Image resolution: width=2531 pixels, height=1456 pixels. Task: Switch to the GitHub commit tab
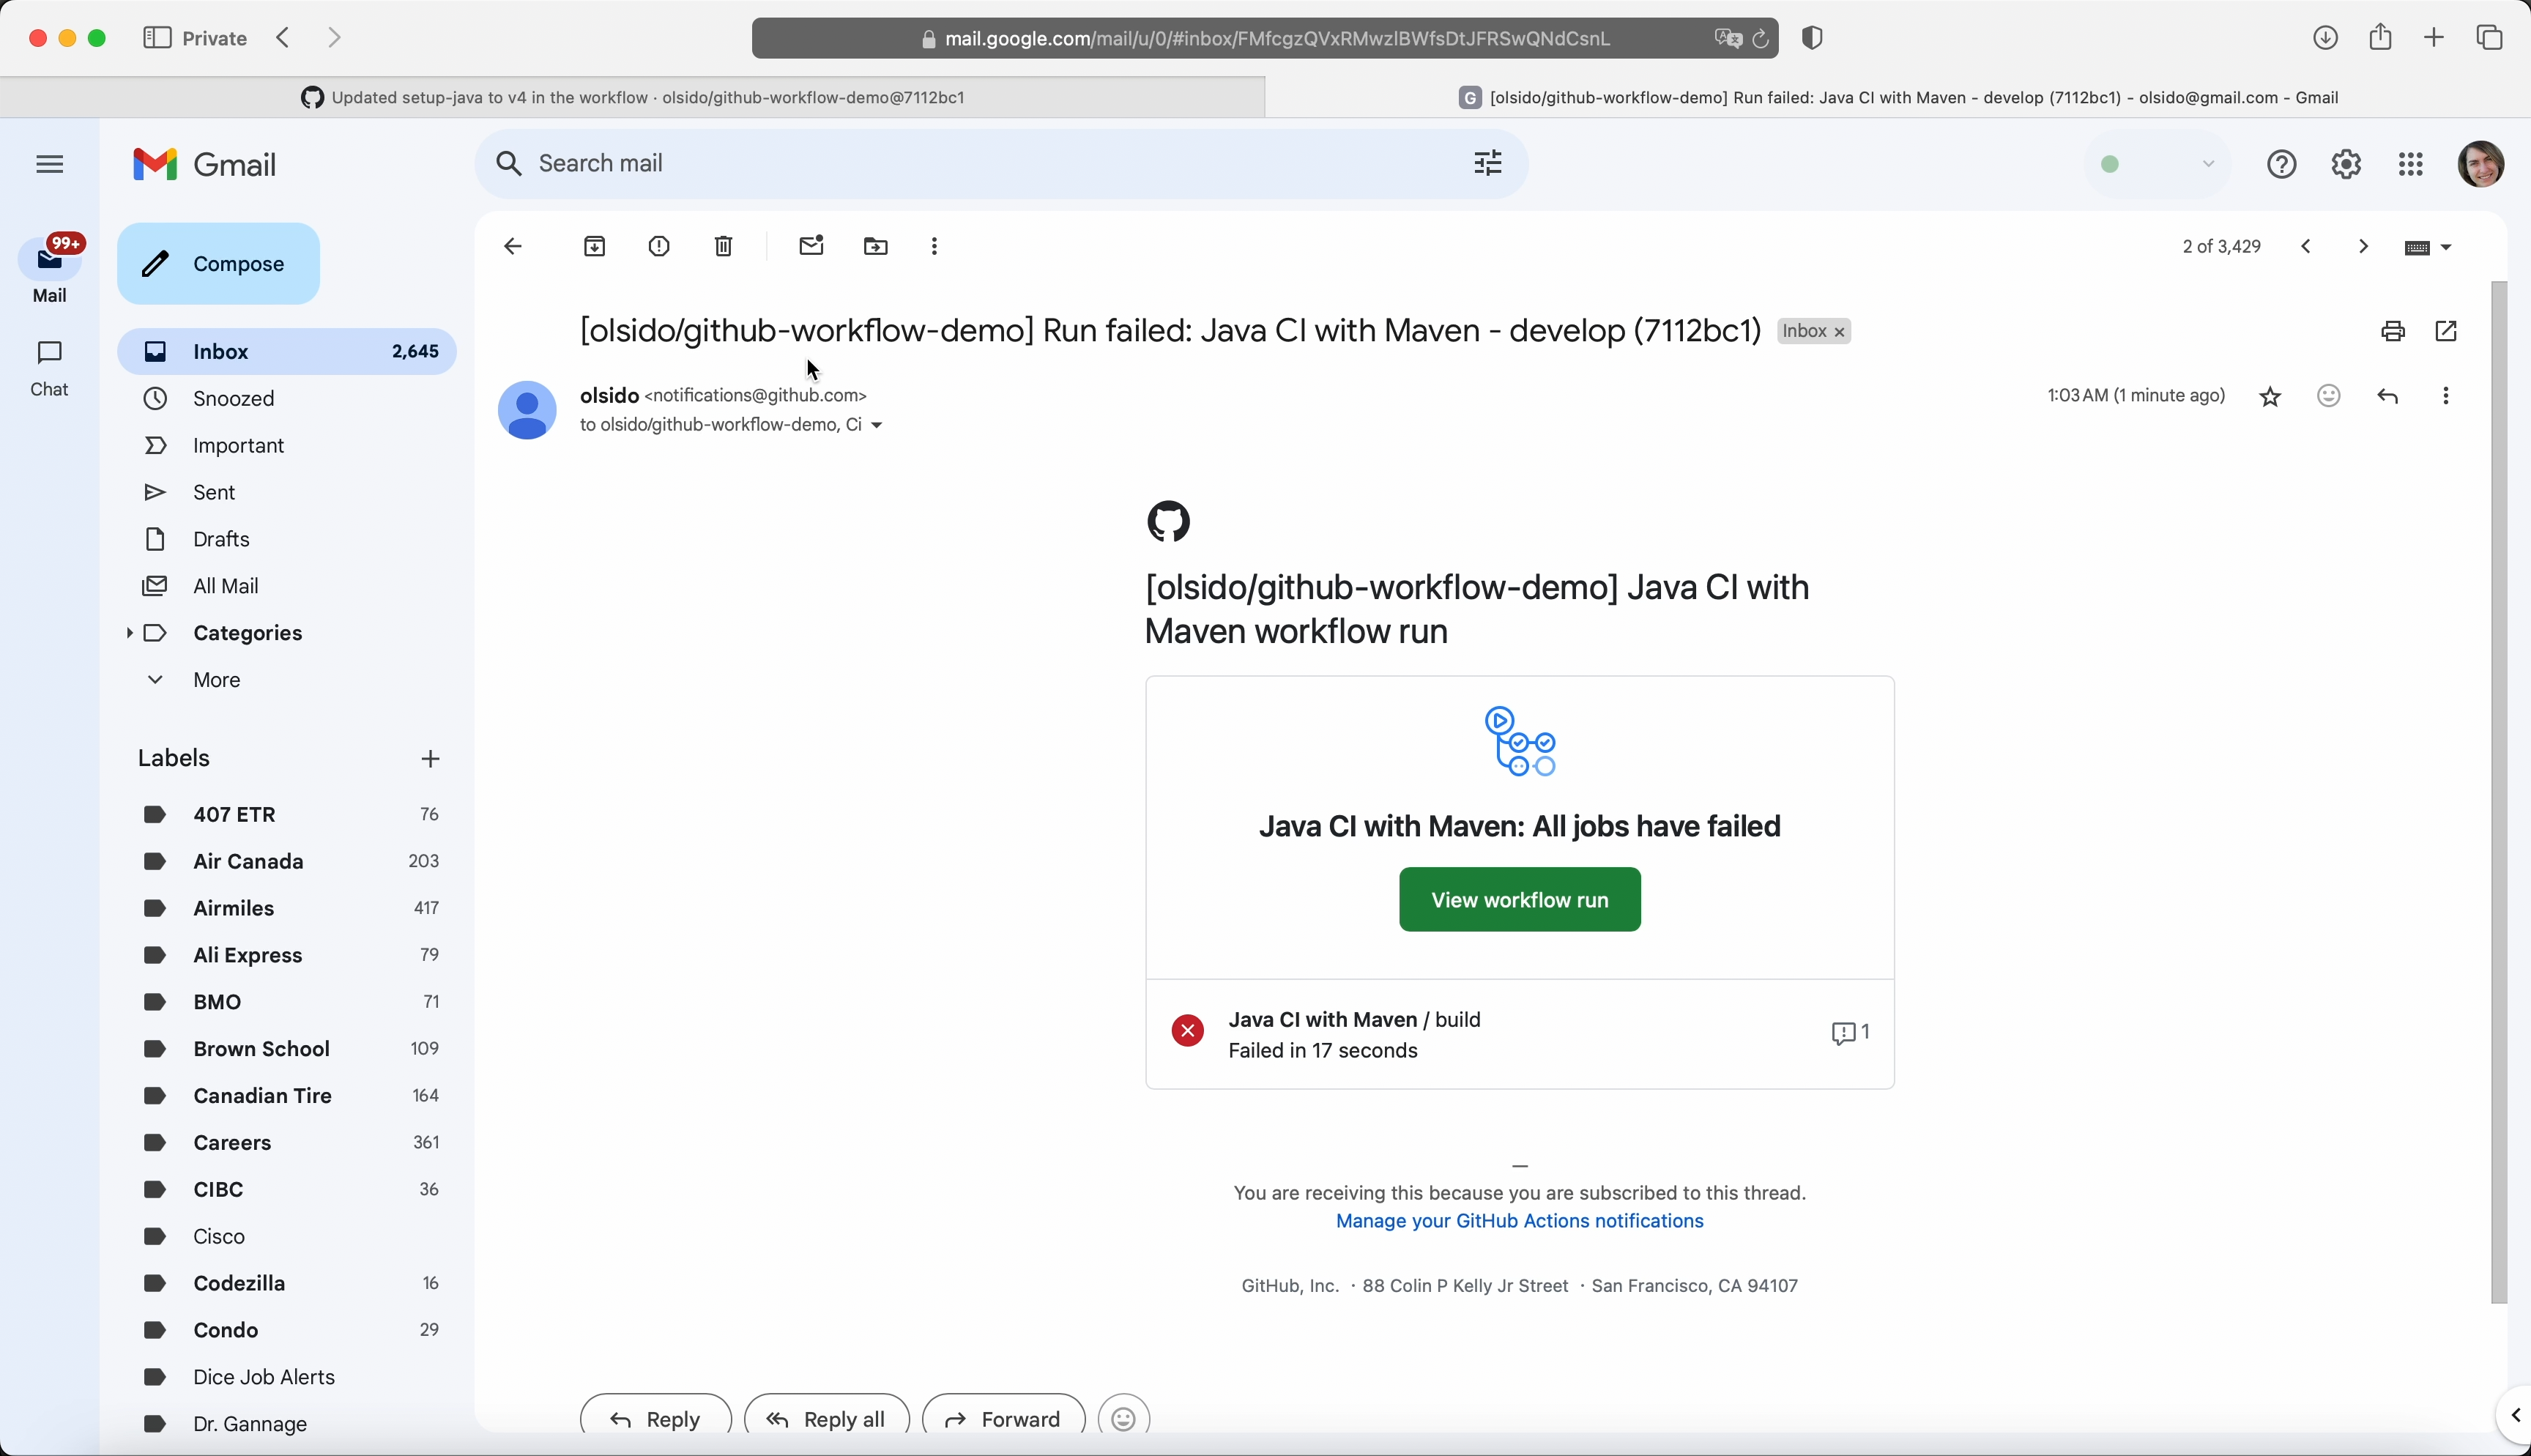point(632,97)
